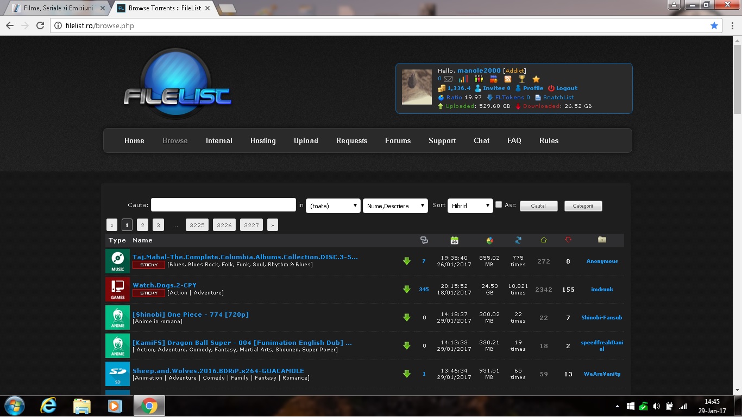Image resolution: width=742 pixels, height=417 pixels.
Task: Bookmark this page with Chrome star
Action: tap(714, 25)
